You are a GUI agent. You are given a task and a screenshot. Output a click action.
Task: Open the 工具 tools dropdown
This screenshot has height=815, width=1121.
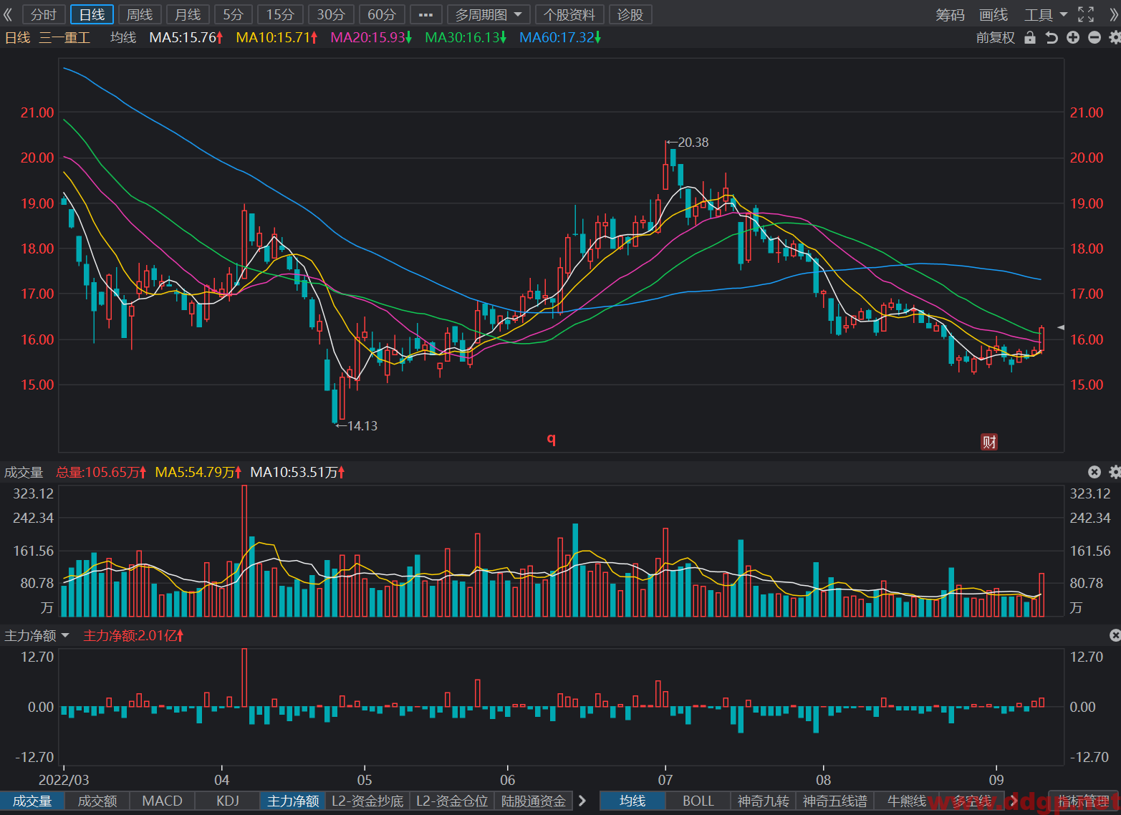pyautogui.click(x=1045, y=14)
